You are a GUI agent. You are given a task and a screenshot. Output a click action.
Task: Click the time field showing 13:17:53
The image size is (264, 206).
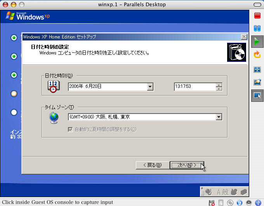click(194, 87)
